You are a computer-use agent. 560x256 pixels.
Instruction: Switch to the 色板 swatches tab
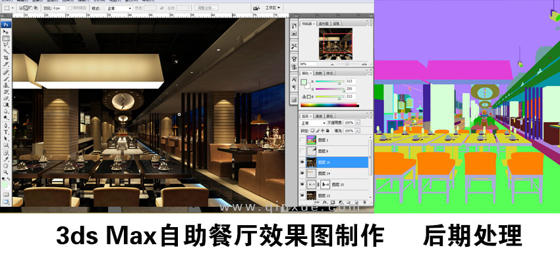click(x=319, y=73)
